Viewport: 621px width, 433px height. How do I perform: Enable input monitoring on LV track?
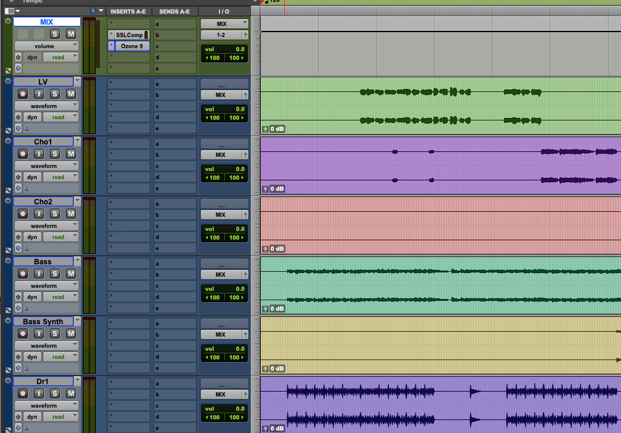point(39,94)
